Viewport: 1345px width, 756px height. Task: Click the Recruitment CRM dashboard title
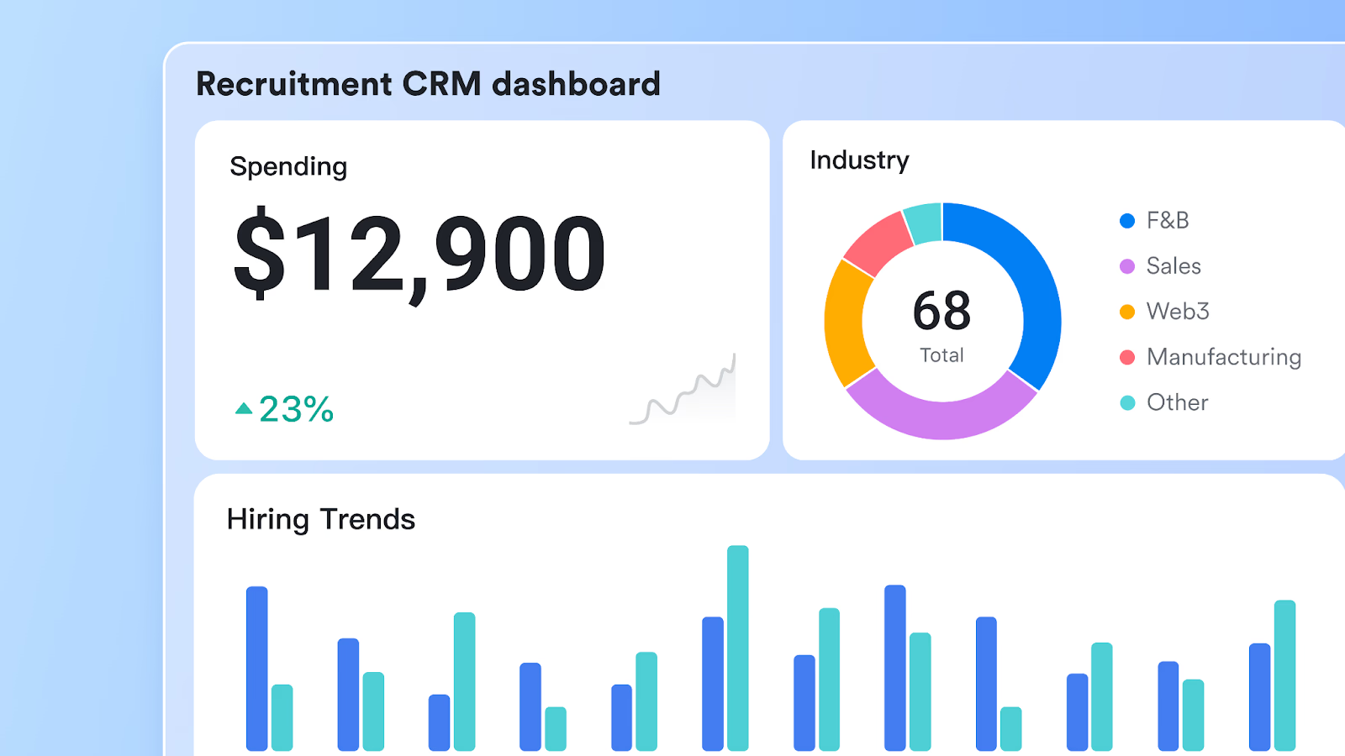[x=428, y=84]
